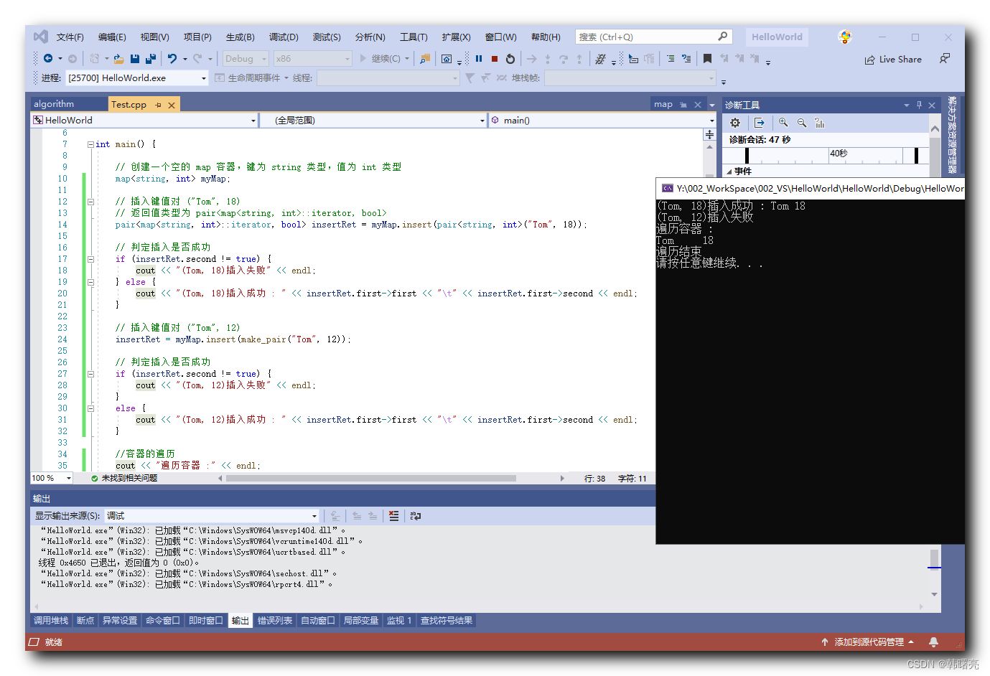Click the Live Share button
The width and height of the screenshot is (990, 676).
pos(893,60)
